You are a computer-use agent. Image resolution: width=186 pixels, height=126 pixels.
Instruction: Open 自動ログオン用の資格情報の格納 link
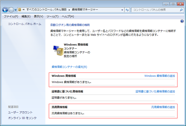point(70,25)
